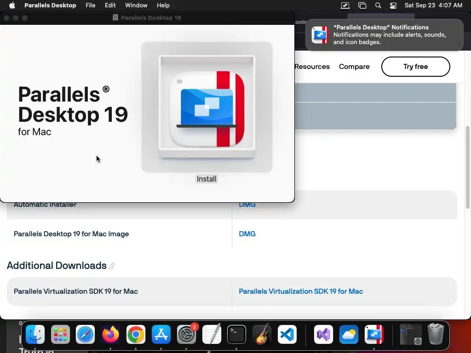This screenshot has width=471, height=353.
Task: Open Terminal from the Dock
Action: pyautogui.click(x=237, y=334)
